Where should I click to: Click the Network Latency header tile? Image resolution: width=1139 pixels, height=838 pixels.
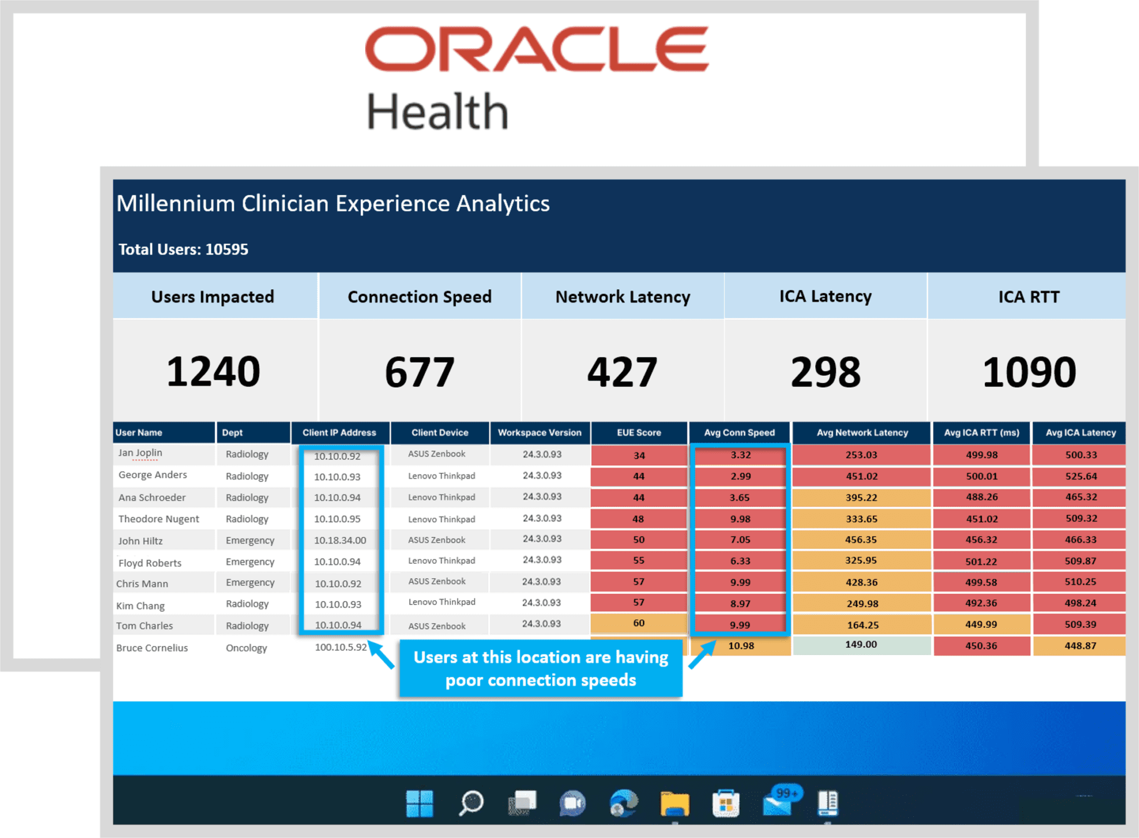622,296
